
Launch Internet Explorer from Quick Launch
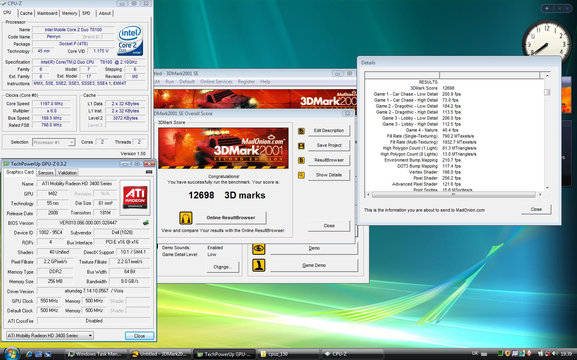pos(29,354)
